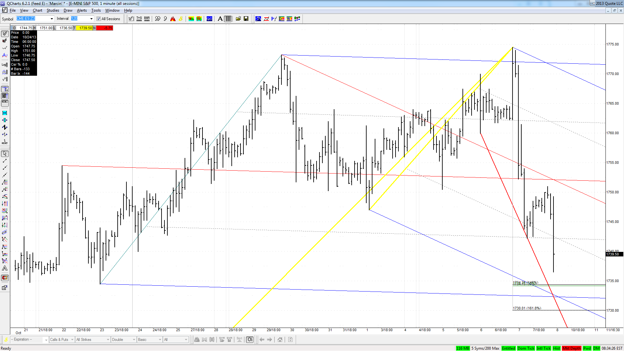
Task: Expand the Basic dropdown
Action: (160, 340)
